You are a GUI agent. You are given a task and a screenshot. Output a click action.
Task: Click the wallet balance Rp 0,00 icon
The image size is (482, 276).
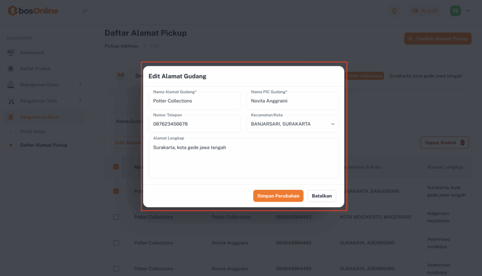415,11
